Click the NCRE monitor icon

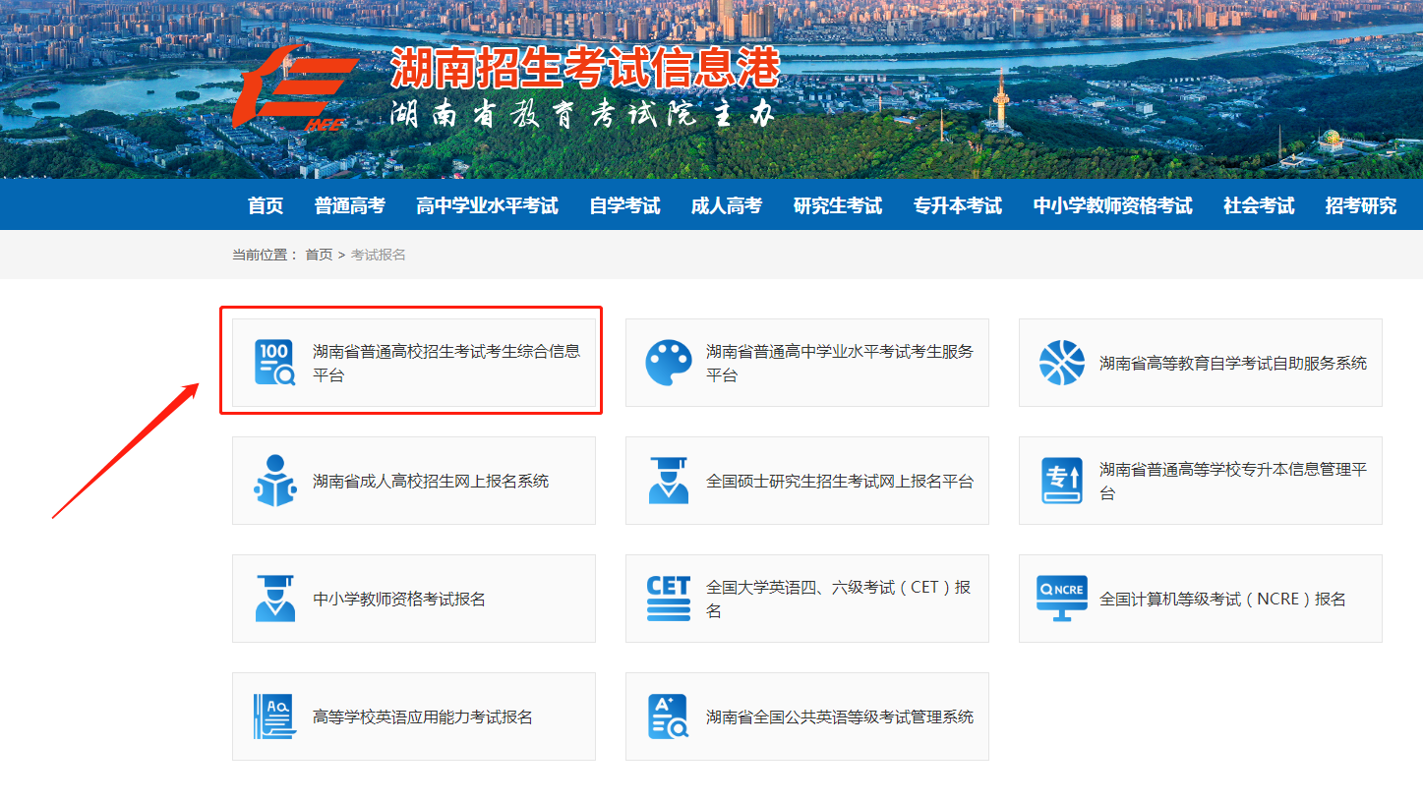click(x=1062, y=599)
